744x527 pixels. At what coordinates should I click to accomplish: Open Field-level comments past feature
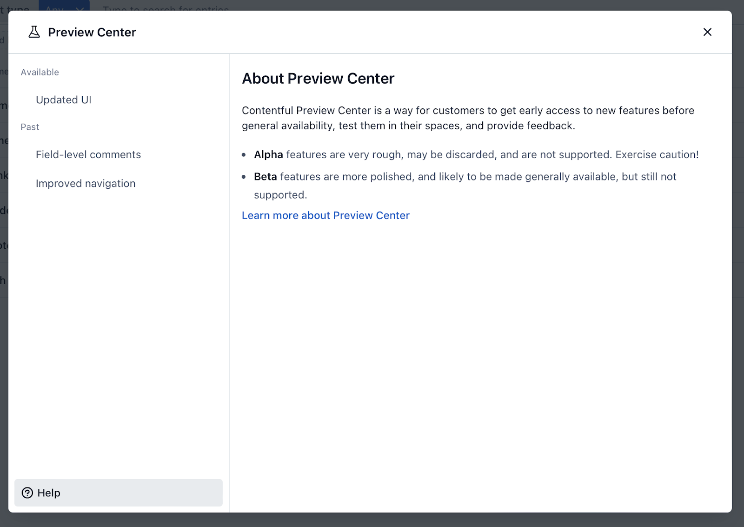point(88,154)
